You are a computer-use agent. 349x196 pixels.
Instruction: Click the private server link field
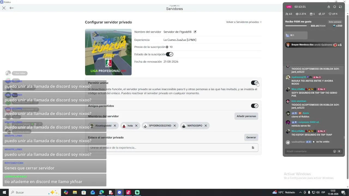173,148
